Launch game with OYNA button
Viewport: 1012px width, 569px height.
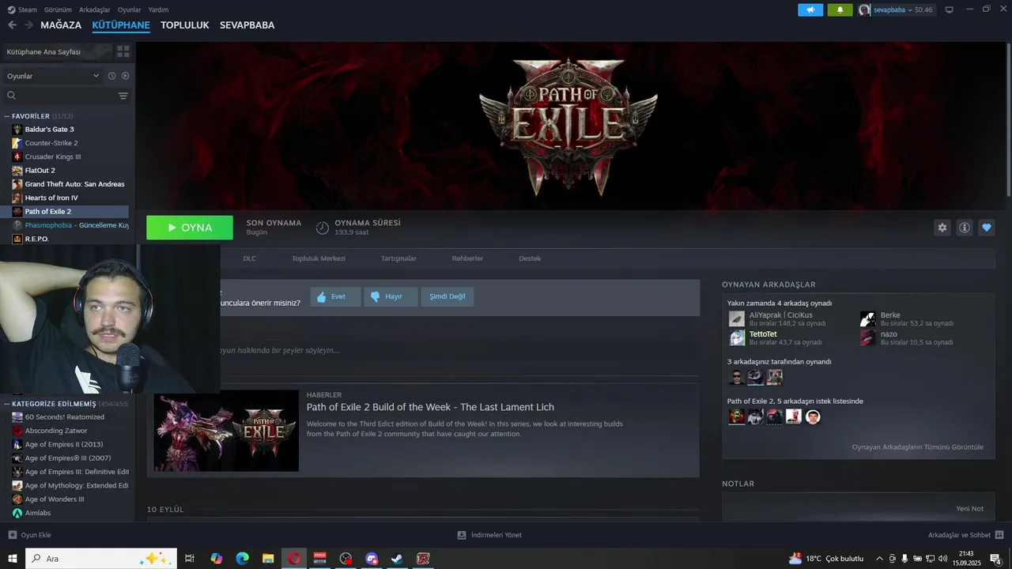190,228
